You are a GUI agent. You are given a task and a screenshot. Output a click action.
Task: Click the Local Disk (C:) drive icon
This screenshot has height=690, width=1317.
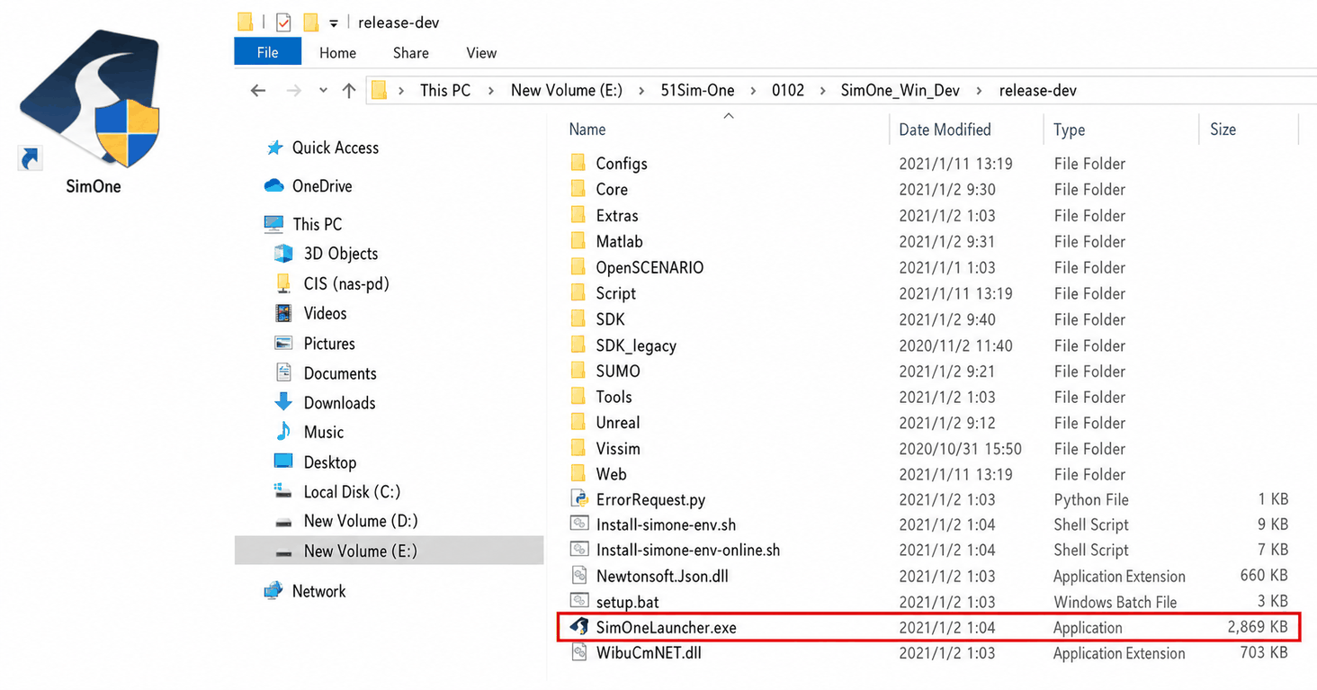pyautogui.click(x=283, y=492)
